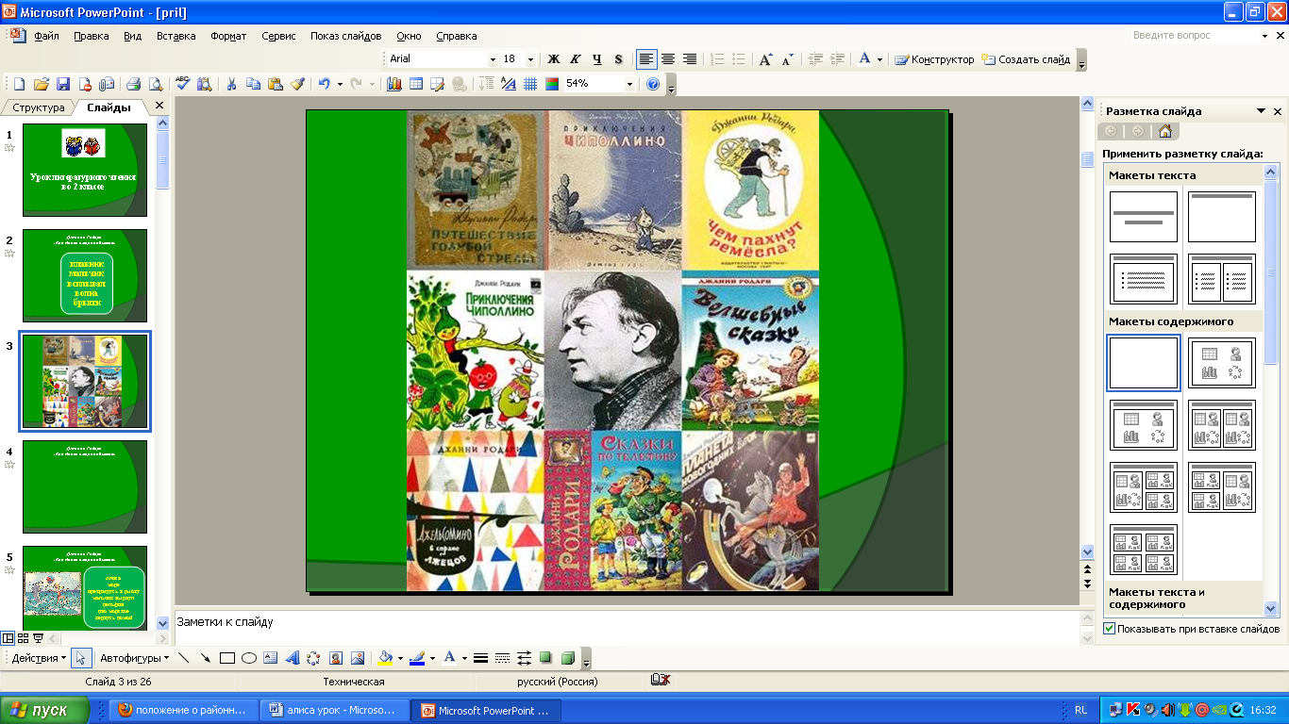Viewport: 1289px width, 724px height.
Task: Insert a diagram or organization chart
Action: tap(313, 658)
